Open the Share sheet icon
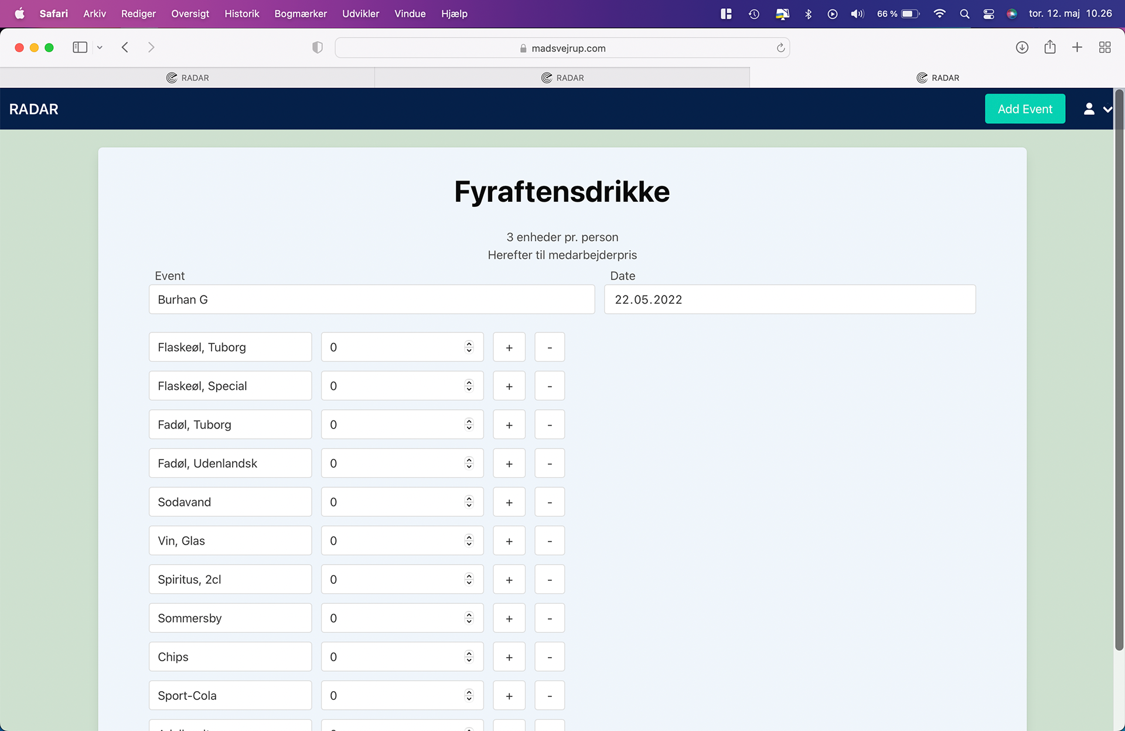Viewport: 1125px width, 731px height. [x=1049, y=47]
